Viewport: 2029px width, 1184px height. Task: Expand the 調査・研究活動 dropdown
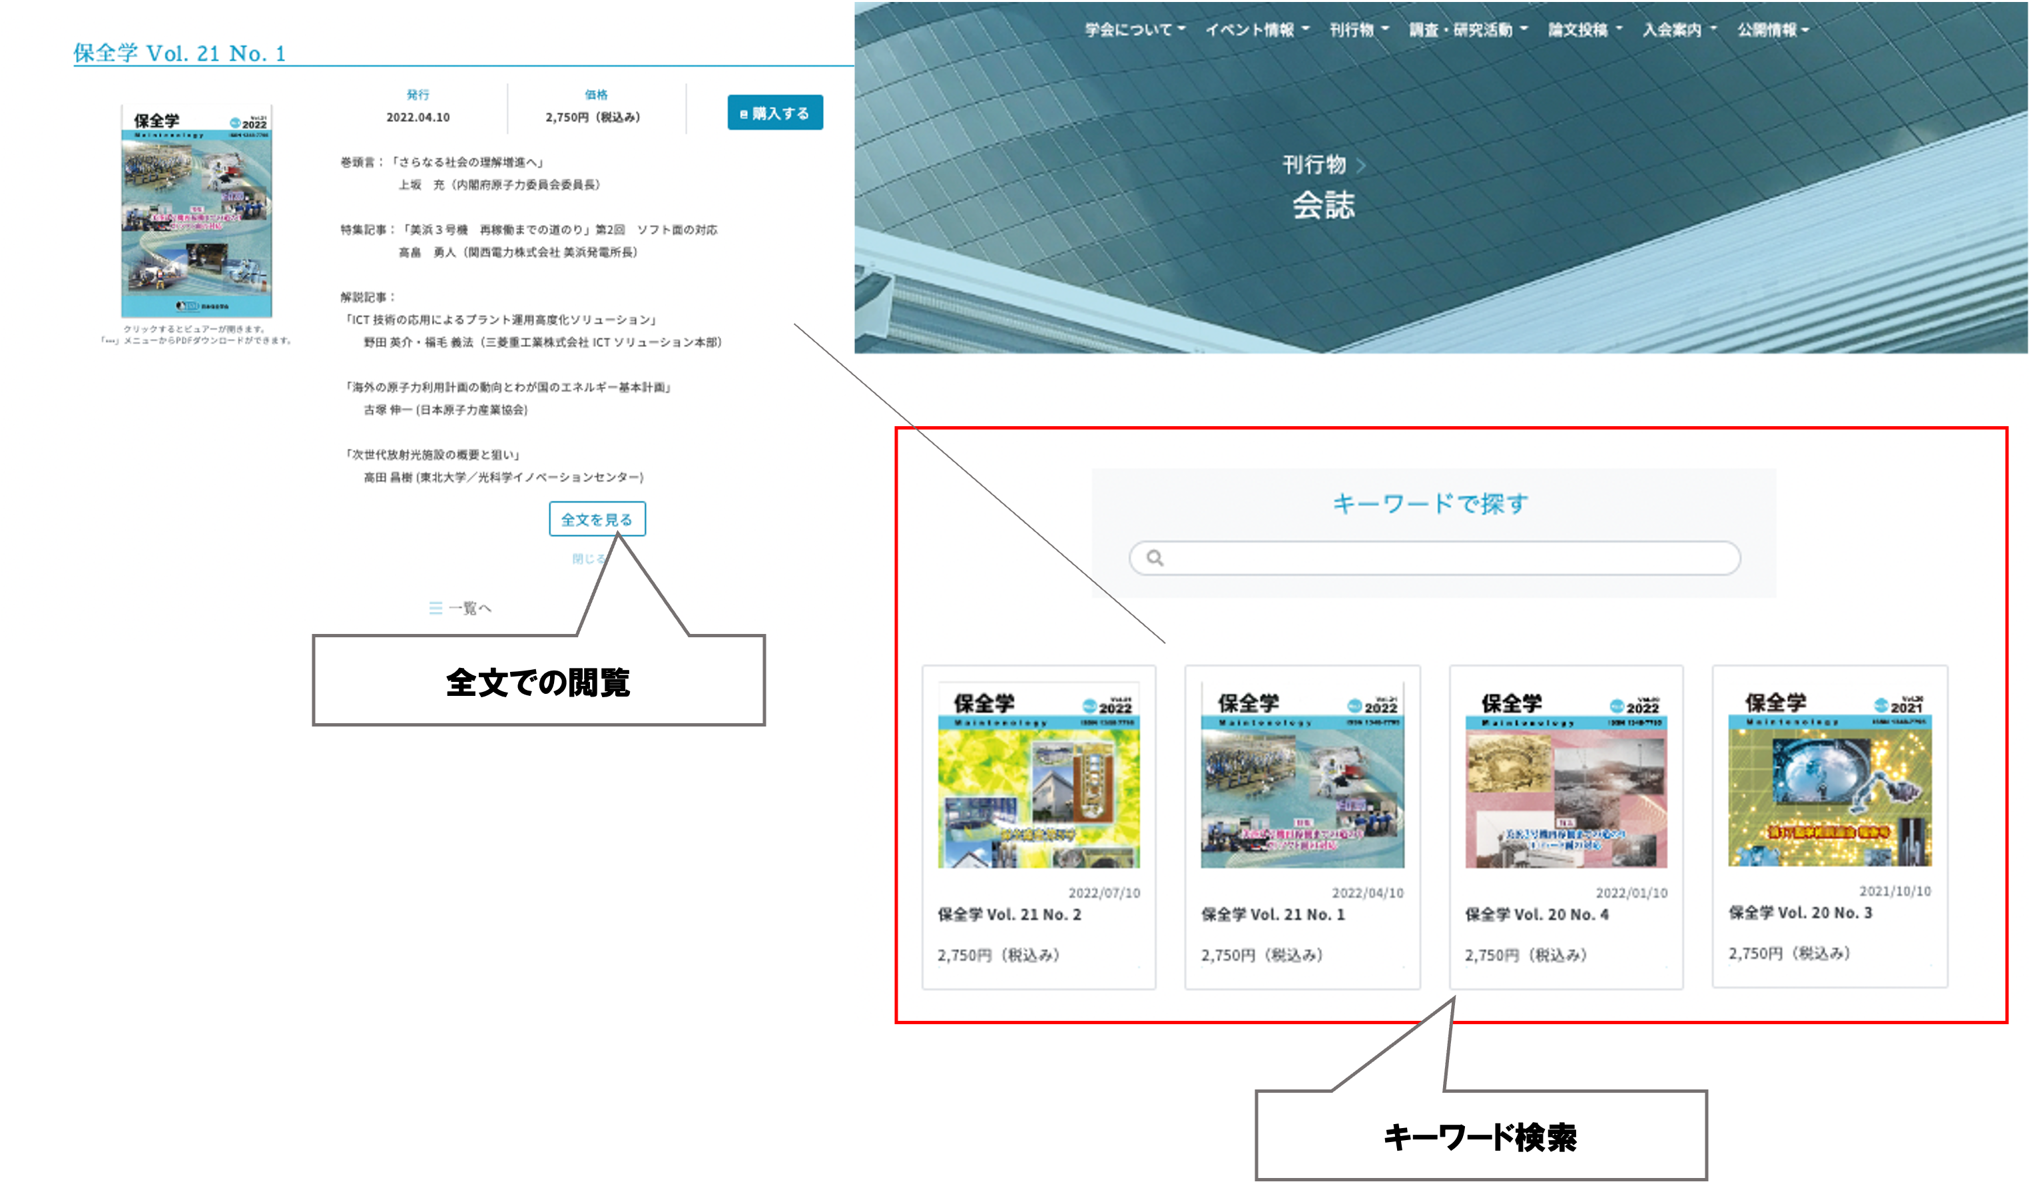pos(1462,29)
